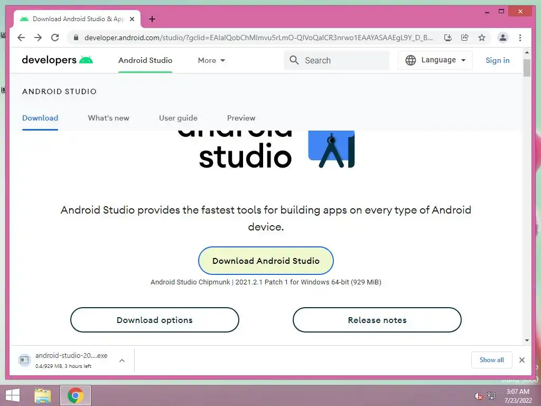Click the Android Studio compass logo image

pyautogui.click(x=331, y=149)
